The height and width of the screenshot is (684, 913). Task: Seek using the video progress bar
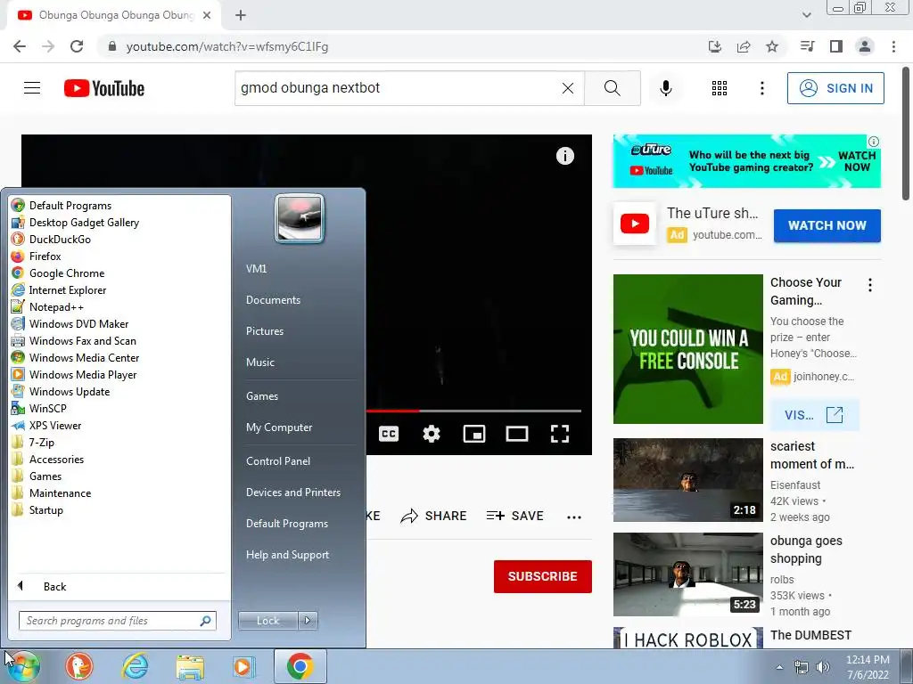473,411
